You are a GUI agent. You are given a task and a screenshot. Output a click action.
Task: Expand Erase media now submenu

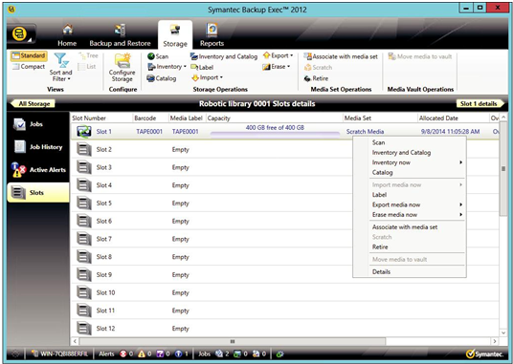pos(410,215)
